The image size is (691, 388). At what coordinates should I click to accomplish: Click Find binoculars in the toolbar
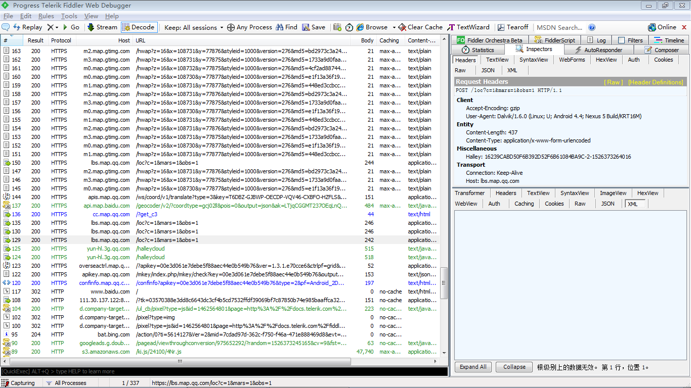click(x=286, y=27)
